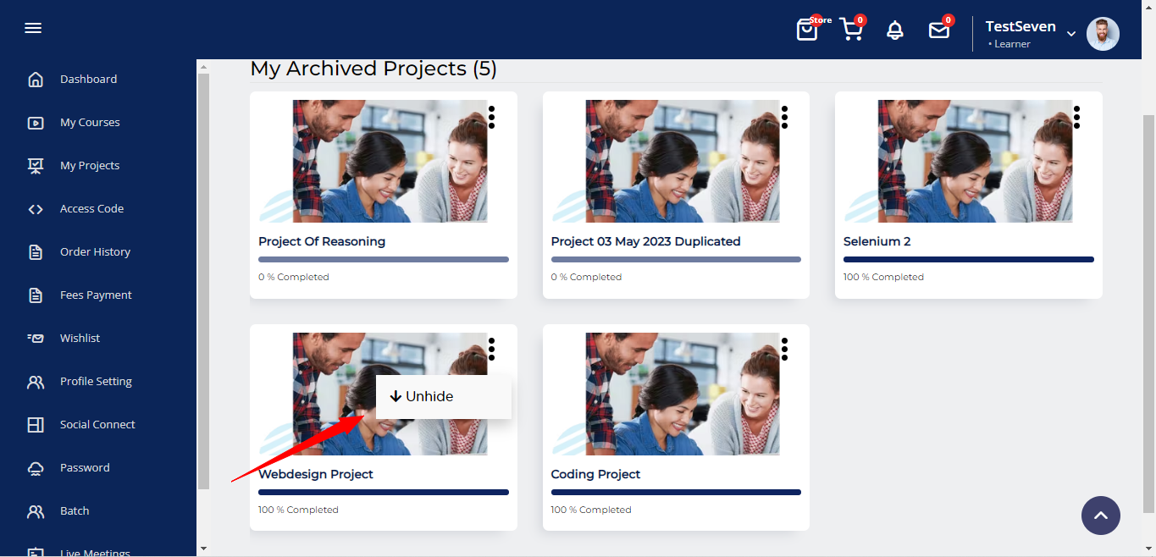The image size is (1156, 557).
Task: Open options for Project Of Reasoning
Action: (x=491, y=117)
